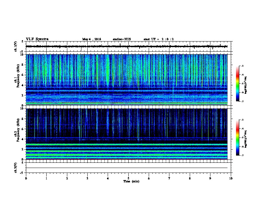Click time axis tick label "4"
Image resolution: width=260 pixels, height=200 pixels.
[108, 178]
